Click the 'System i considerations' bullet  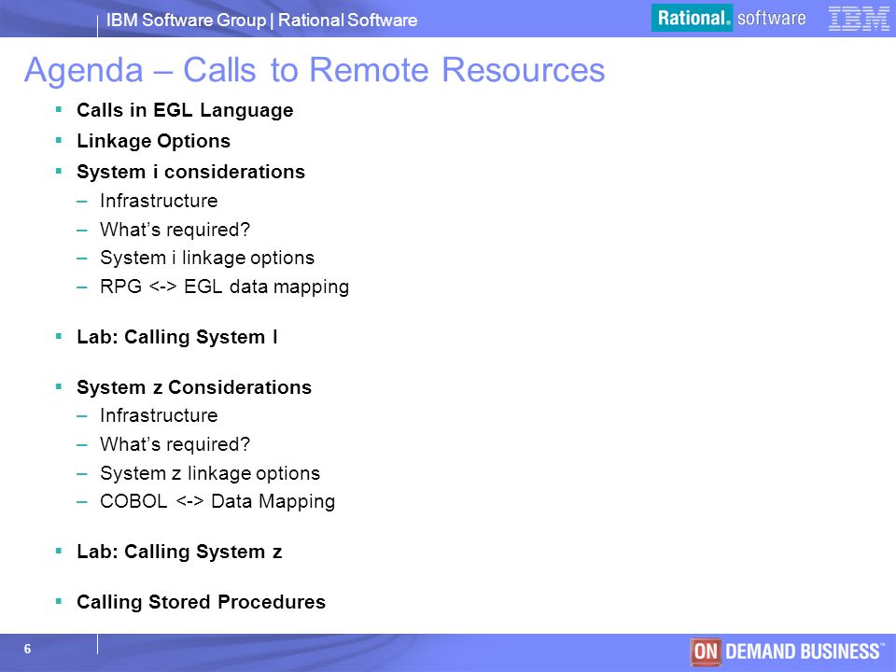click(190, 172)
